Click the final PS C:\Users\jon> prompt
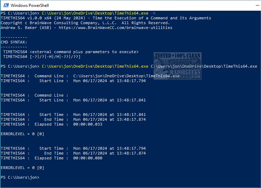The width and height of the screenshot is (261, 188). [x=20, y=177]
